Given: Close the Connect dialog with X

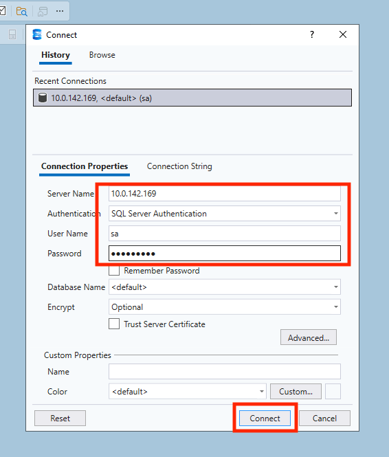Looking at the screenshot, I should coord(343,34).
